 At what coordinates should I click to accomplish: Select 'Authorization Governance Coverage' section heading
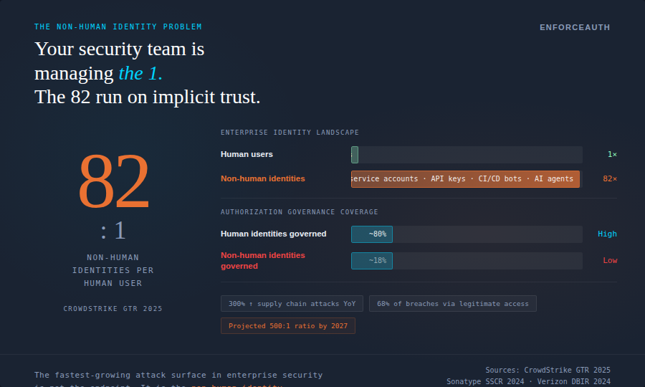coord(299,212)
